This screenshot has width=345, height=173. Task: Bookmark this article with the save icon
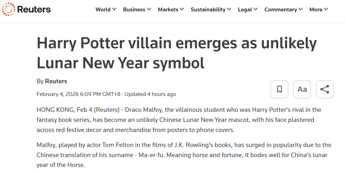[279, 89]
